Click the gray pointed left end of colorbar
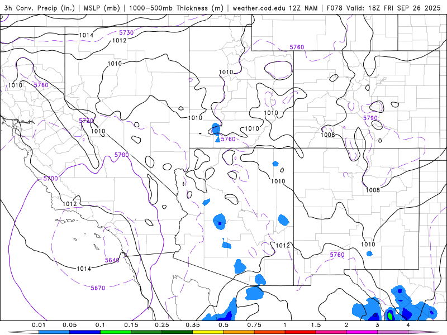 pos(23,332)
